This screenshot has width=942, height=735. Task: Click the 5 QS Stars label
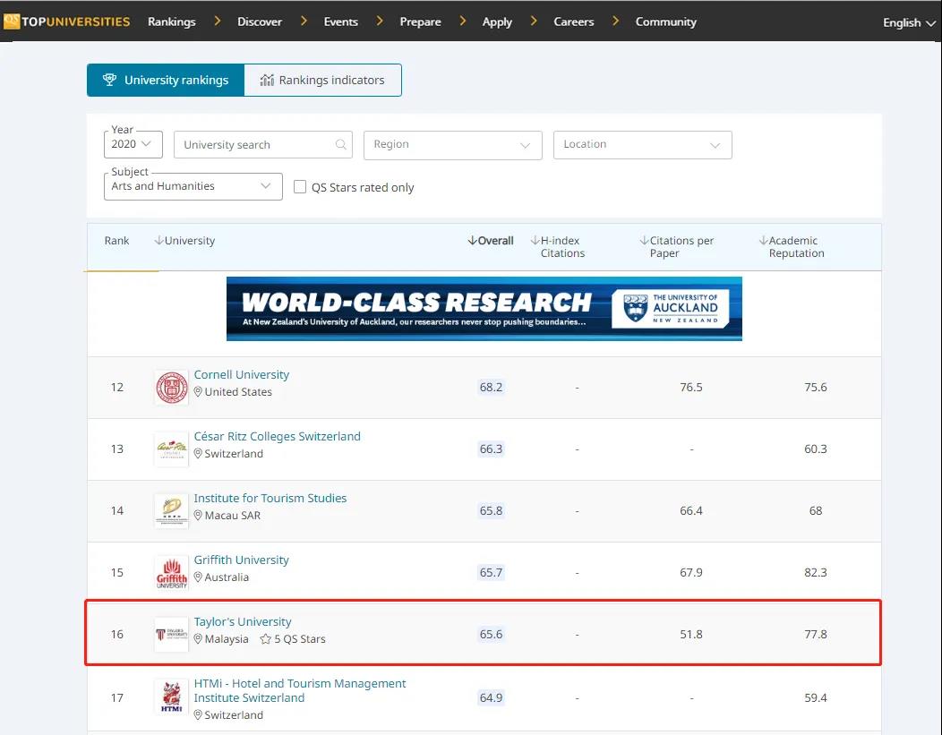(x=300, y=639)
